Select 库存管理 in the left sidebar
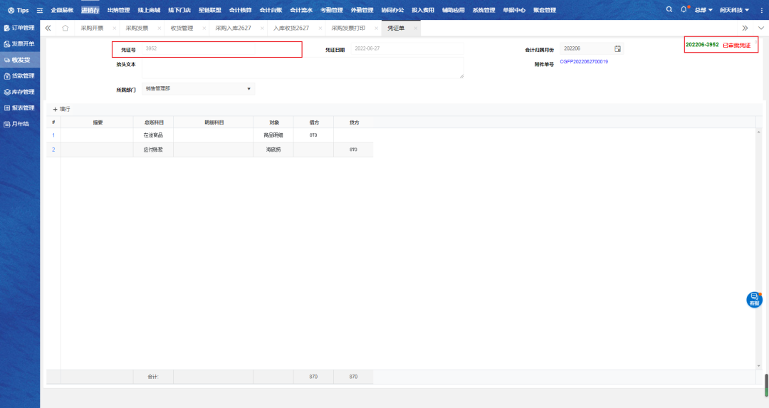 (x=19, y=92)
